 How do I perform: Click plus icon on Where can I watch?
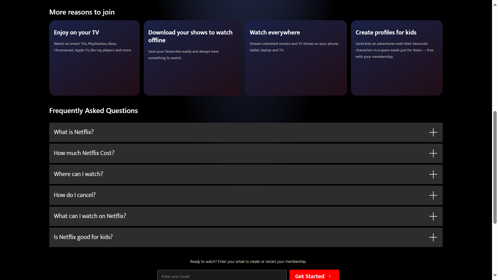click(433, 174)
